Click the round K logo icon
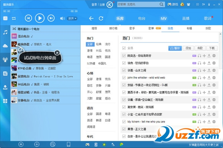The height and width of the screenshot is (148, 223). pyautogui.click(x=110, y=5)
